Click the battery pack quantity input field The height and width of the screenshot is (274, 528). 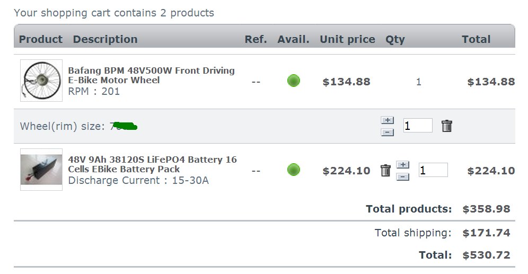coord(433,170)
